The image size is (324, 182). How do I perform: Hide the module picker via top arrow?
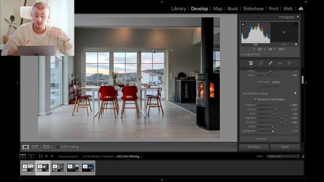[162, 2]
